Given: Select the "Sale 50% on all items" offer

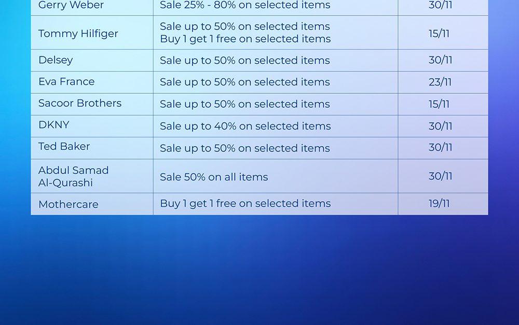Looking at the screenshot, I should click(214, 177).
